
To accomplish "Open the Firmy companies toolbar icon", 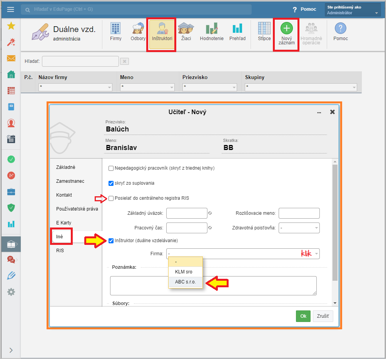I will (x=116, y=32).
